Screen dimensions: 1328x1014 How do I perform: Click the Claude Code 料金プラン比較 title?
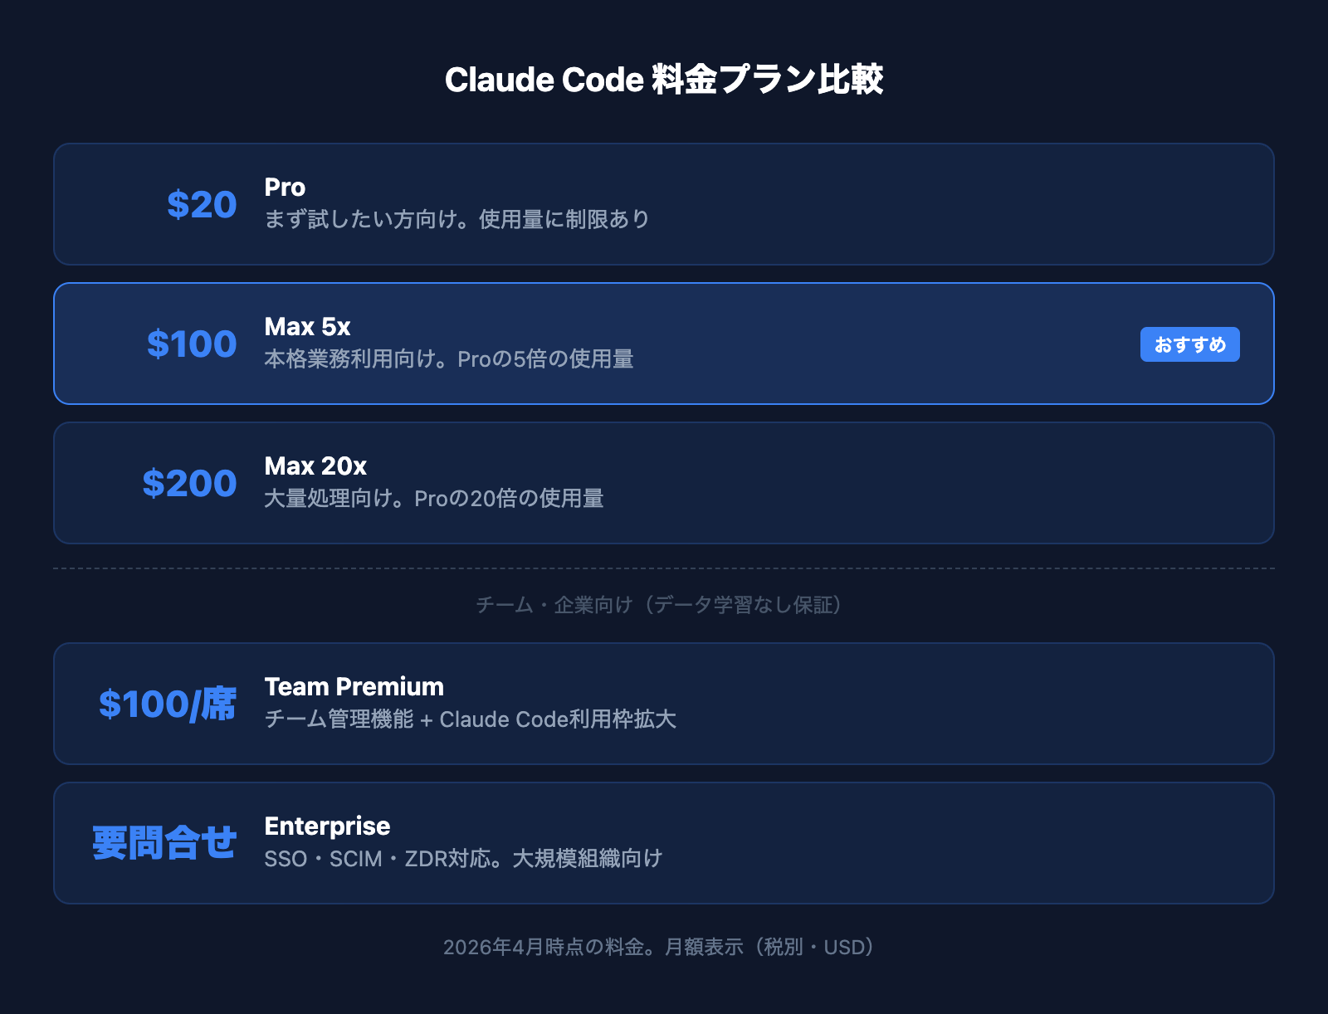[664, 80]
